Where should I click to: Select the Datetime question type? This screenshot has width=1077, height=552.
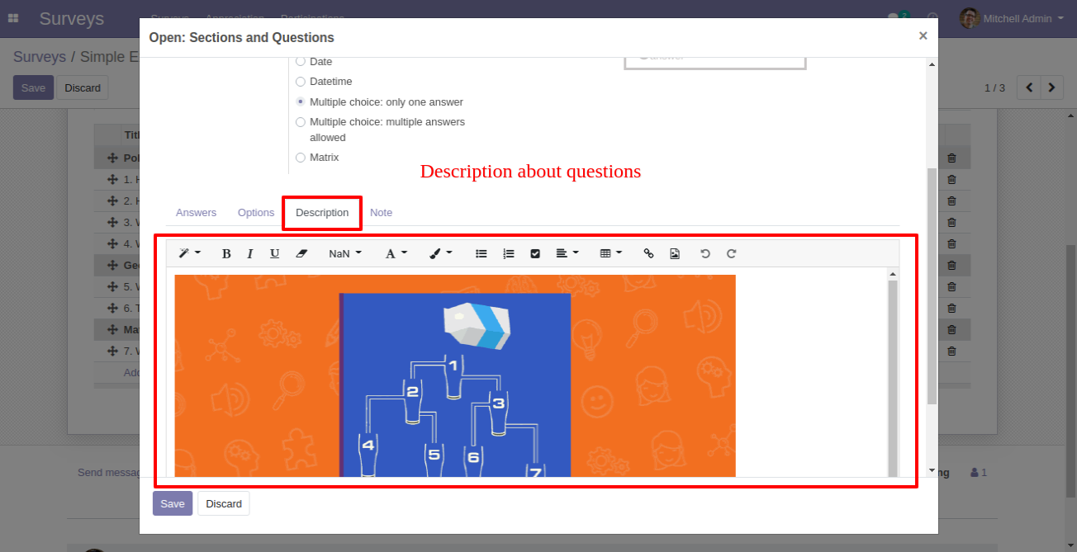coord(301,82)
